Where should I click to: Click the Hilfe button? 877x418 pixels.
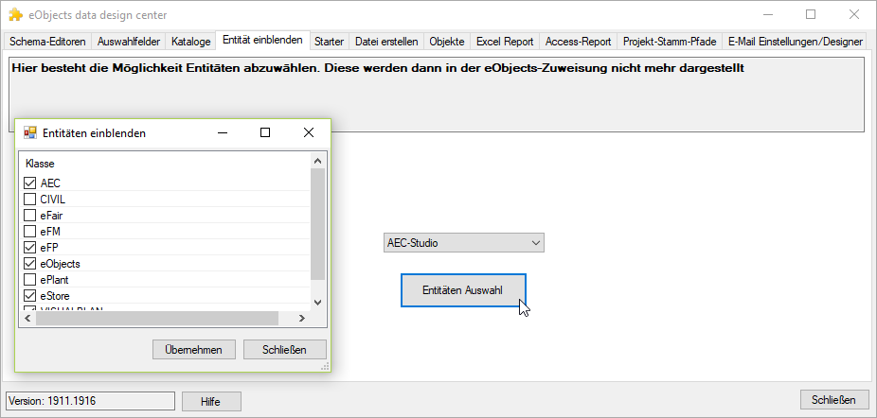pyautogui.click(x=211, y=402)
